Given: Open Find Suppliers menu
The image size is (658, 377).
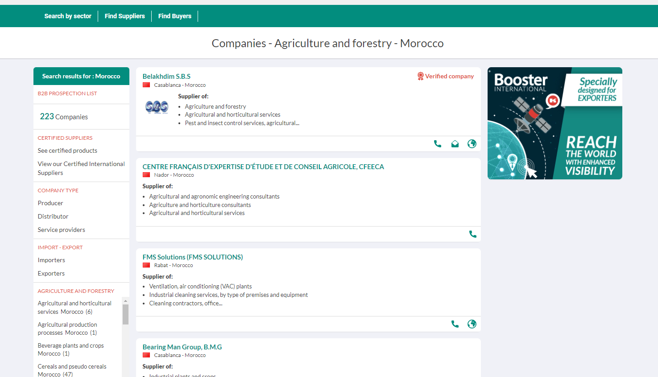Looking at the screenshot, I should [125, 16].
